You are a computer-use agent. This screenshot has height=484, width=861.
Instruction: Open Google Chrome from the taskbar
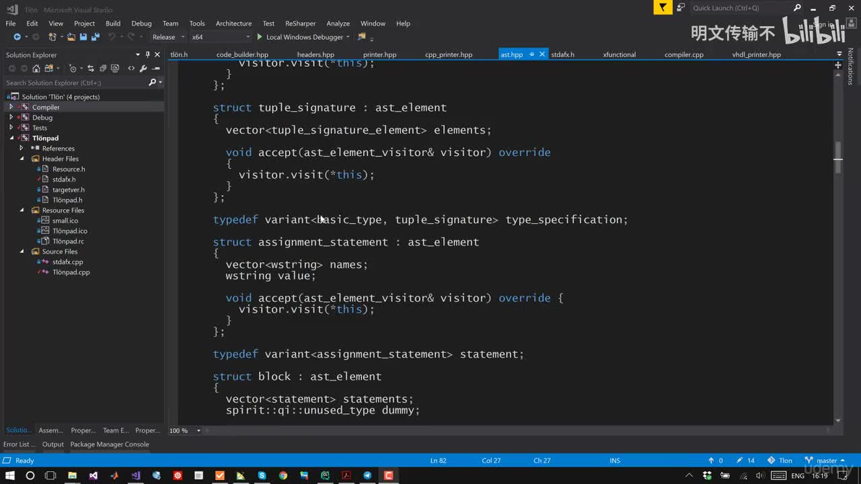pos(283,475)
